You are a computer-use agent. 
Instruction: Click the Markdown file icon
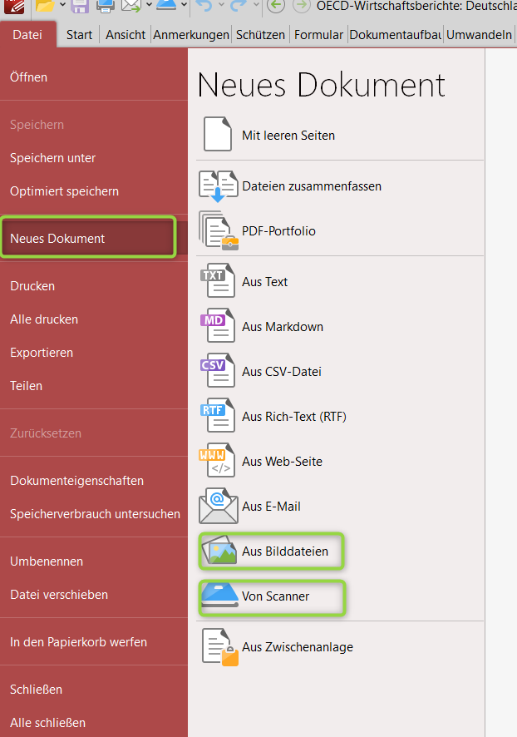pyautogui.click(x=218, y=326)
